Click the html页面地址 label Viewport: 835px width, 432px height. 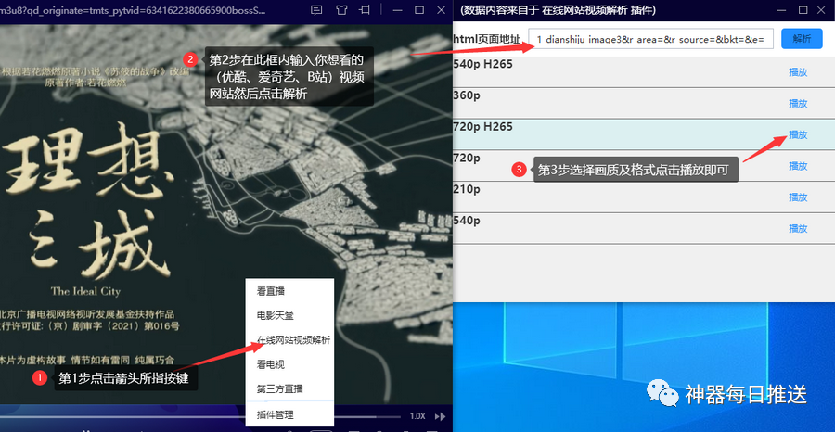click(x=487, y=39)
